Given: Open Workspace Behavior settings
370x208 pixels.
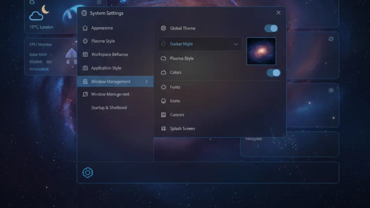Looking at the screenshot, I should (x=110, y=54).
